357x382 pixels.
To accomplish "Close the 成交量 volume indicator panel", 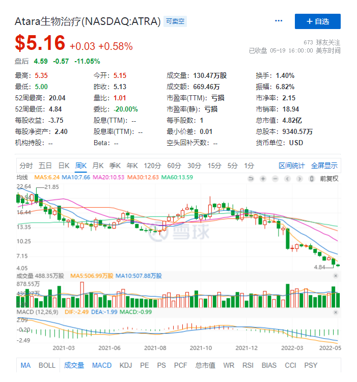I will tap(336, 276).
